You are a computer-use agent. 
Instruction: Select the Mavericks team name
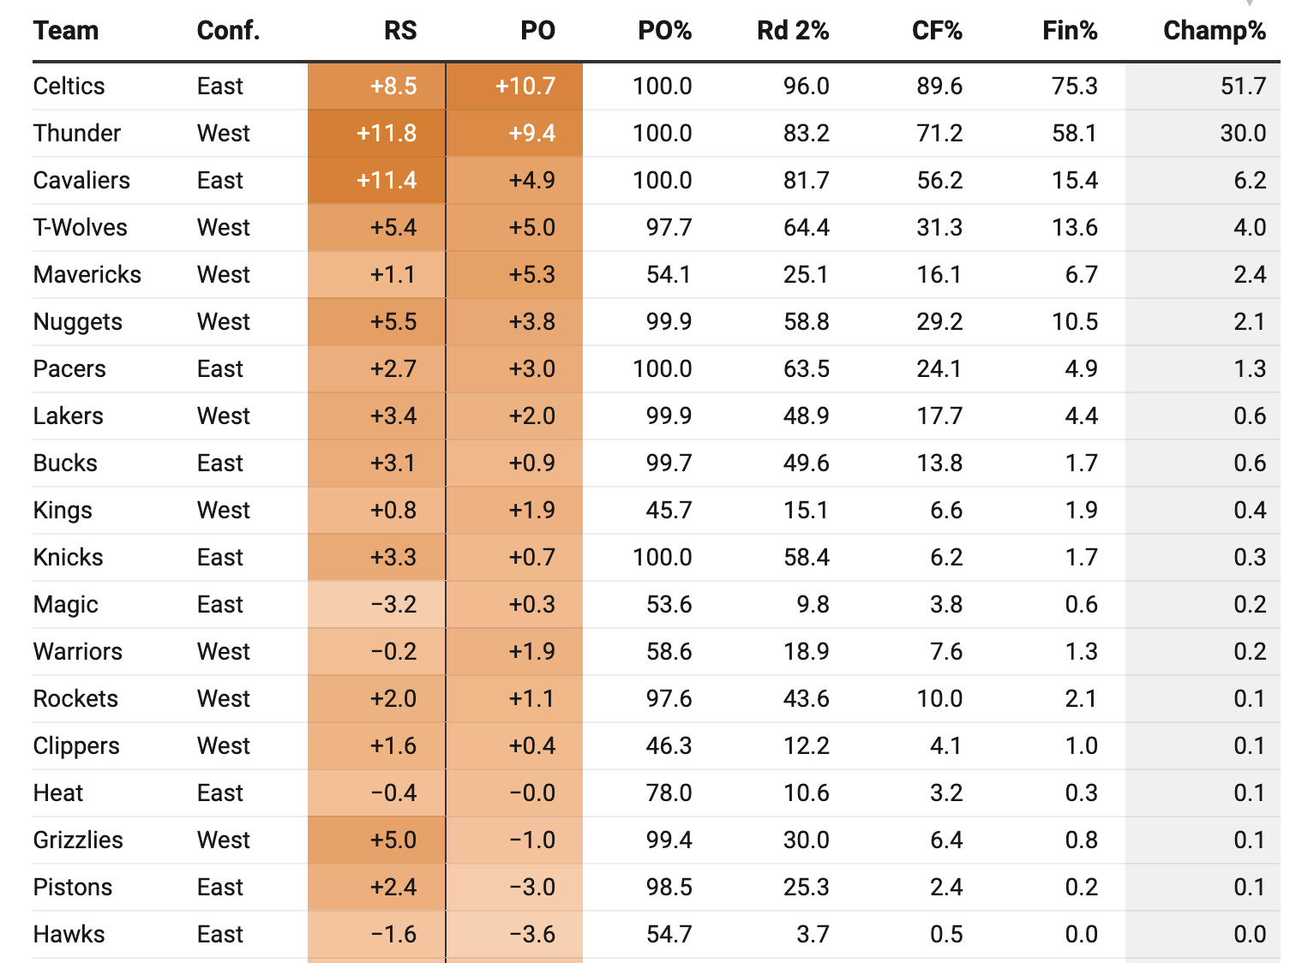87,275
